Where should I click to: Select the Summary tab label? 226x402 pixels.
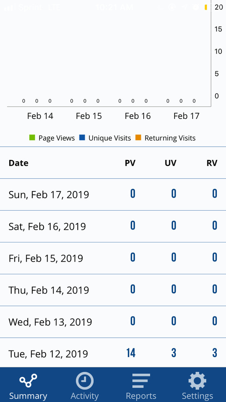tap(28, 396)
